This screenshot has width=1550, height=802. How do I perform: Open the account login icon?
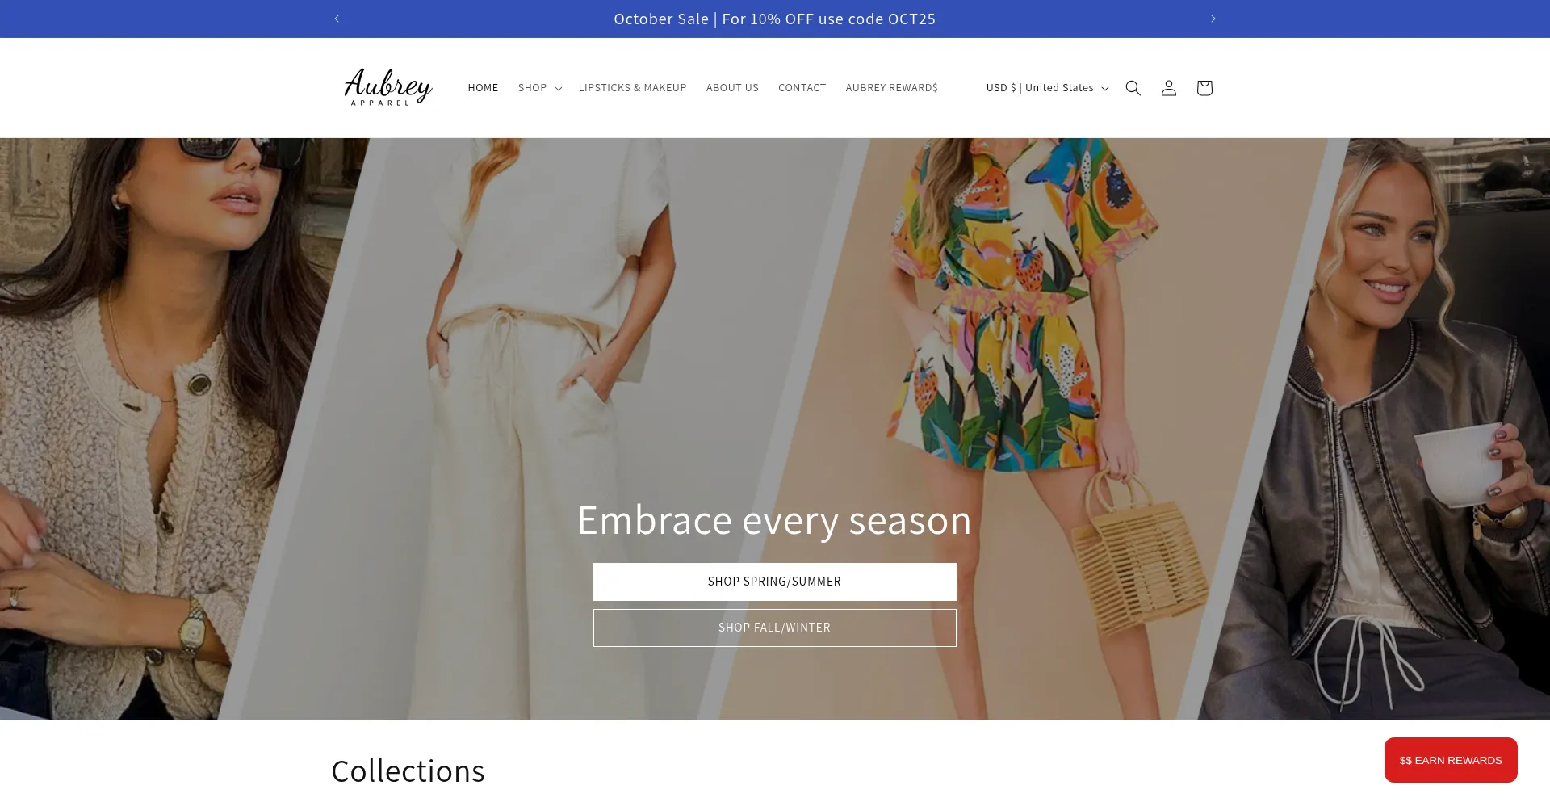[1168, 88]
